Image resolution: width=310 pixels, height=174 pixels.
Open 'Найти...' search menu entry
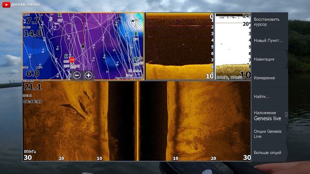click(269, 97)
